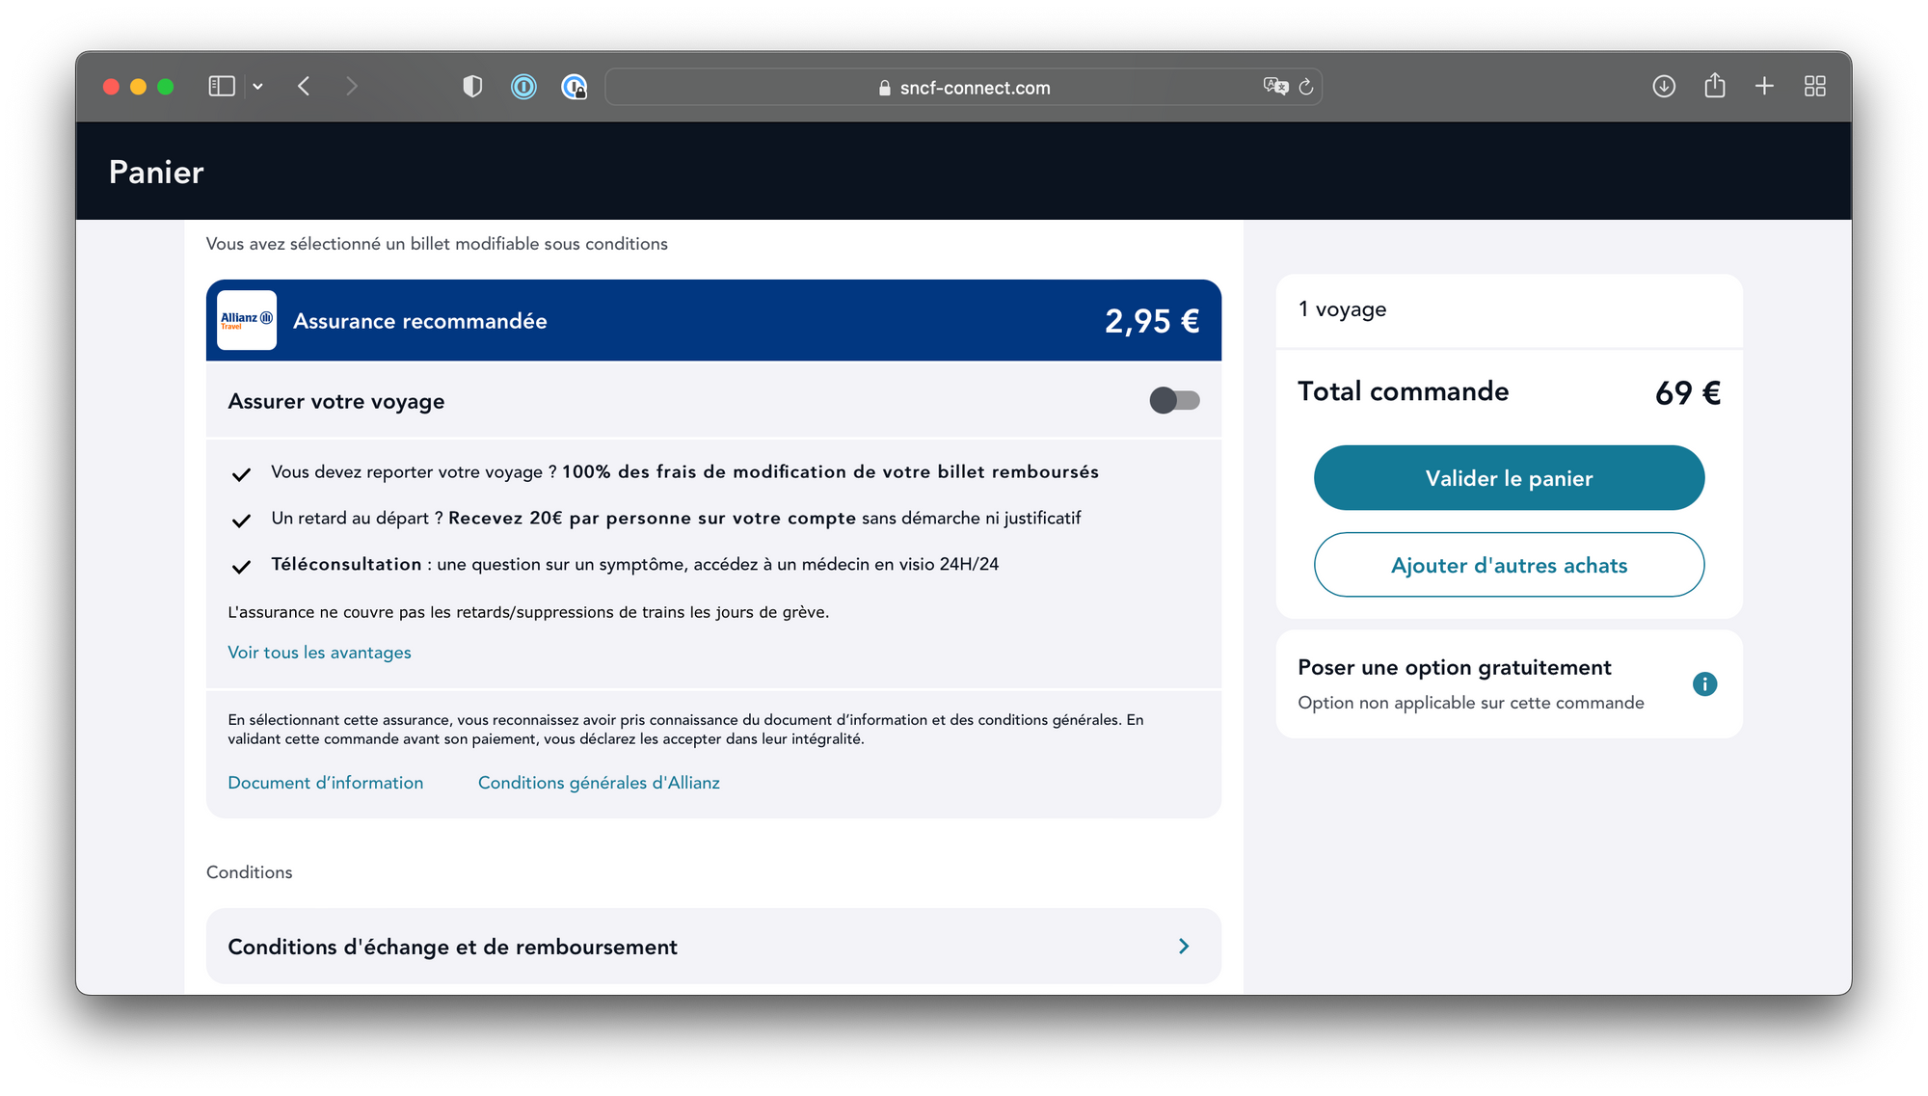Screen dimensions: 1928x1096
Task: Click 'Valider le panier'
Action: pyautogui.click(x=1509, y=477)
